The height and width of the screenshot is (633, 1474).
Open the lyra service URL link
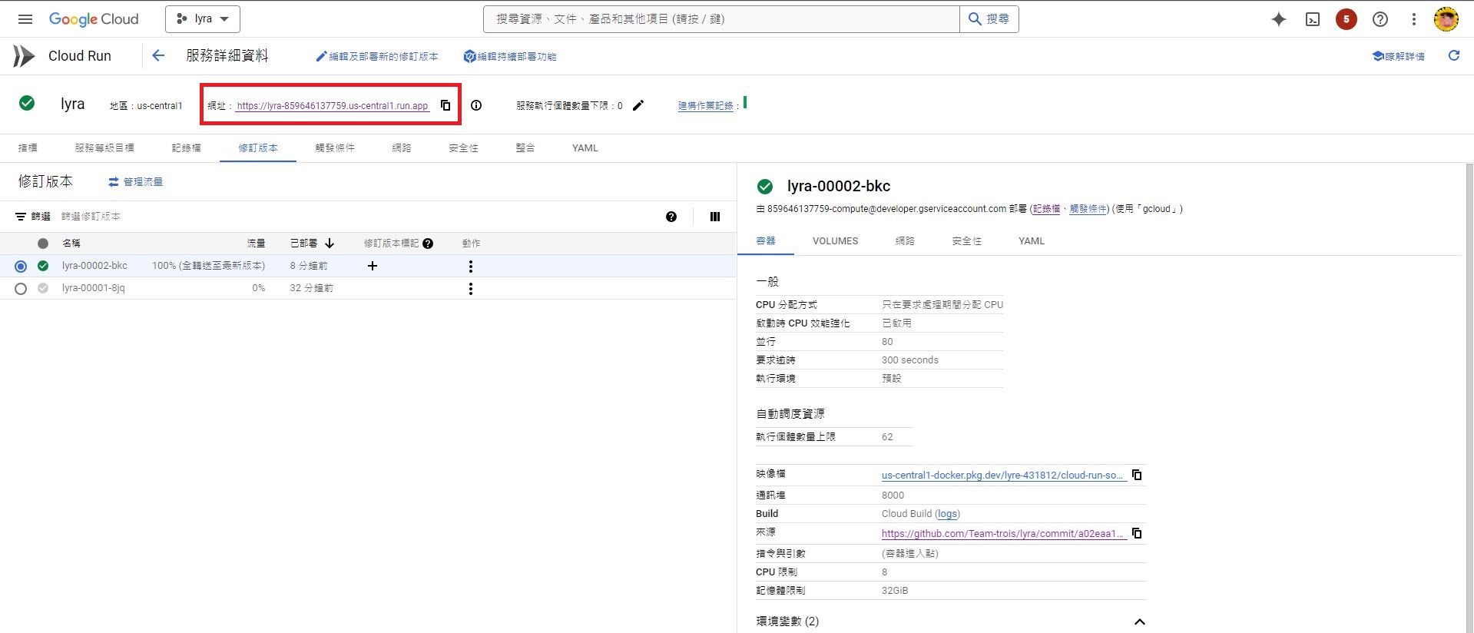click(x=333, y=106)
